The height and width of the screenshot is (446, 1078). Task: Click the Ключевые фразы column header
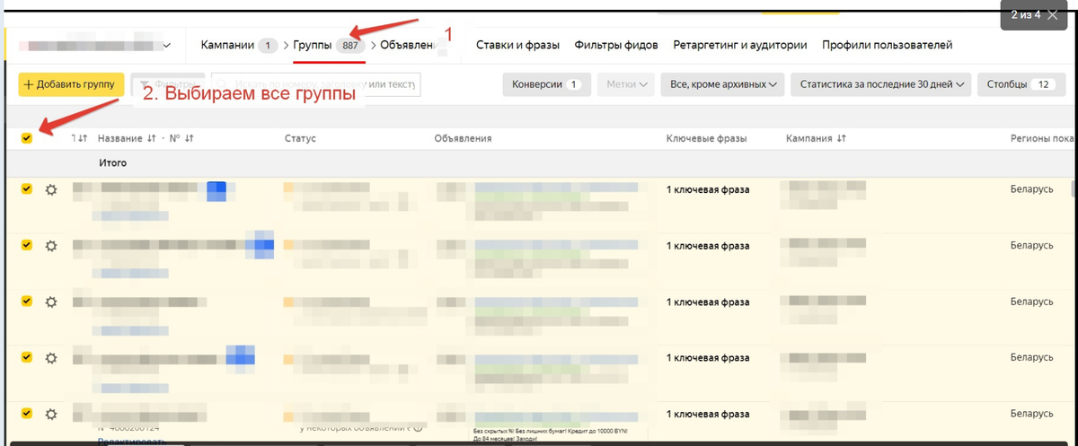pyautogui.click(x=706, y=139)
